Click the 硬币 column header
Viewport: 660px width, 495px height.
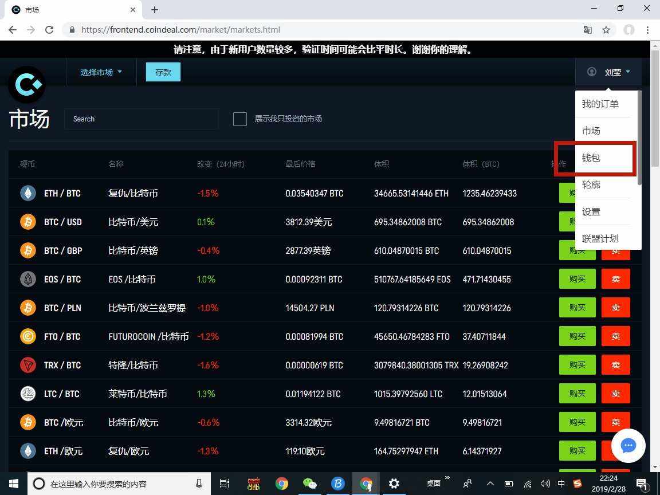[27, 164]
